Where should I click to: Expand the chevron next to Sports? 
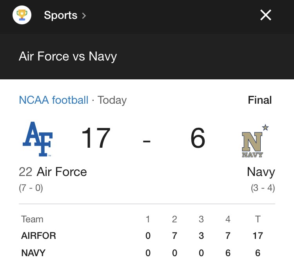pyautogui.click(x=84, y=16)
